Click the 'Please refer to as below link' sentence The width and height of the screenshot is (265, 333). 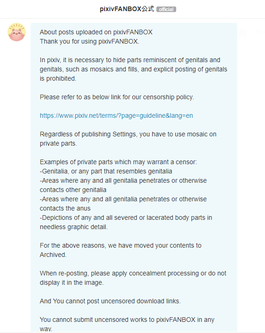(x=117, y=97)
